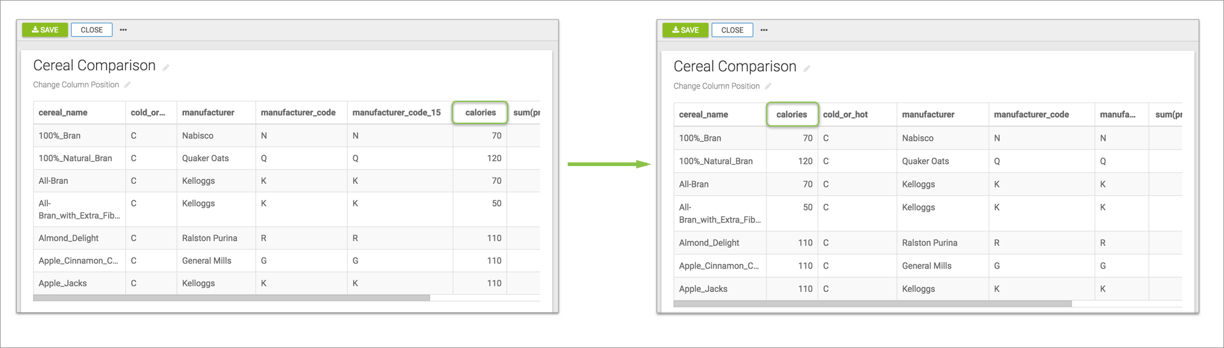
Task: Click highlighted calories header in right table
Action: [791, 114]
